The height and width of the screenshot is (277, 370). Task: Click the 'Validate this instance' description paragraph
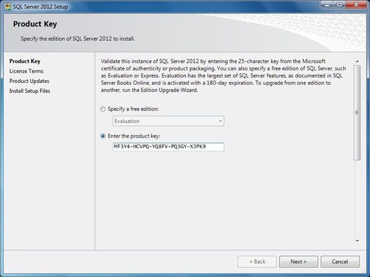click(x=224, y=76)
